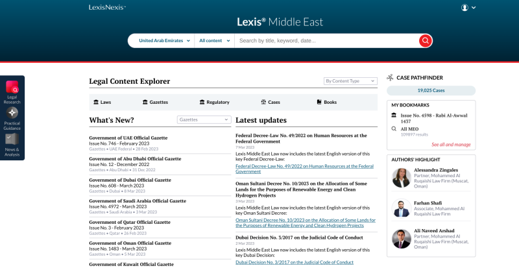Click the red search magnifier button
Viewport: 519px width, 268px height.
tap(426, 41)
